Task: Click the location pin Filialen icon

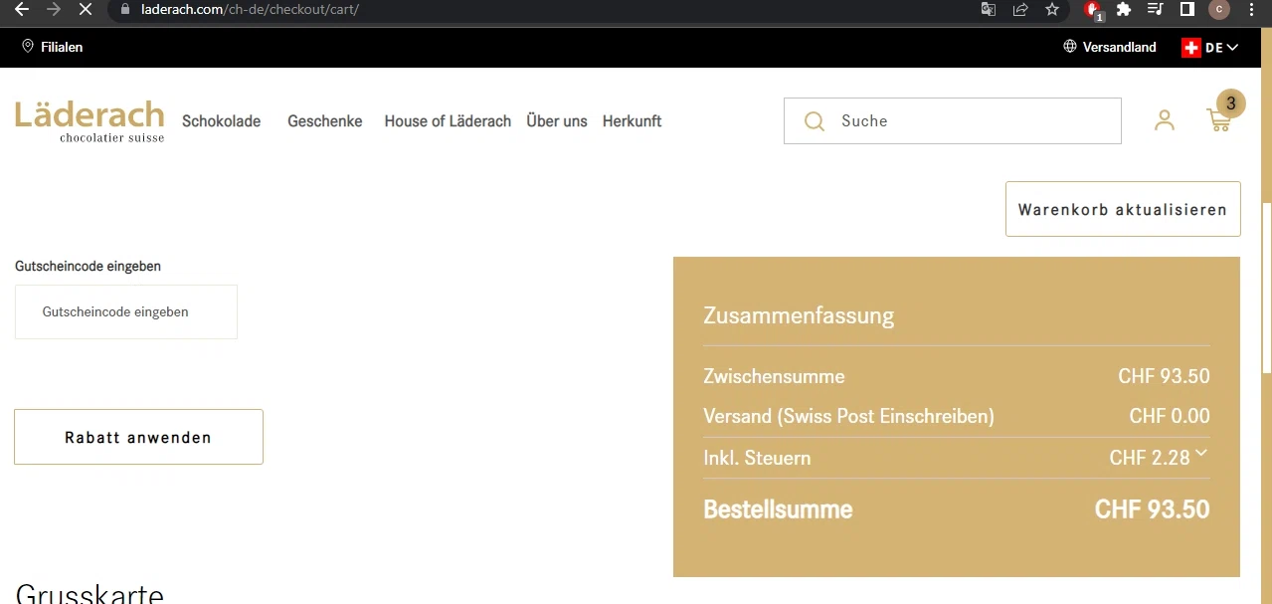Action: (28, 46)
